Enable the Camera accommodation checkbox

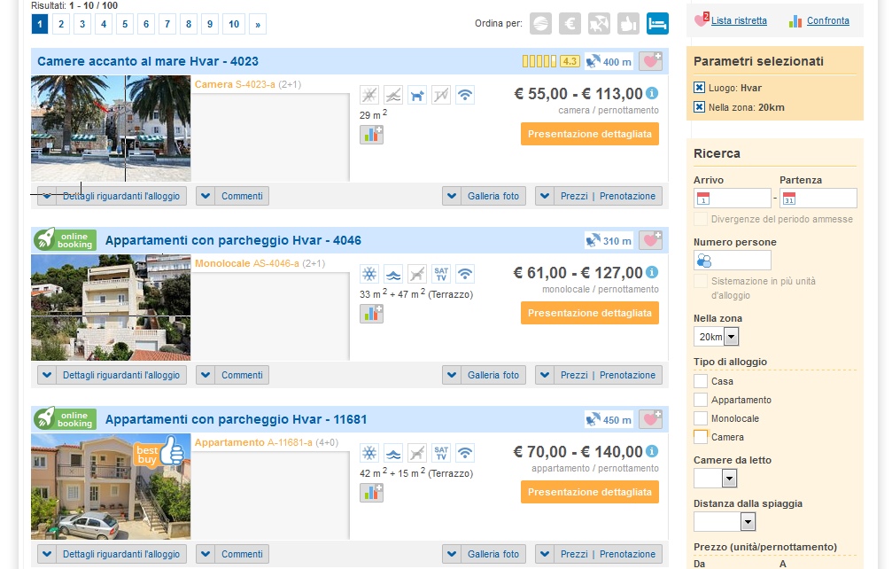coord(701,437)
